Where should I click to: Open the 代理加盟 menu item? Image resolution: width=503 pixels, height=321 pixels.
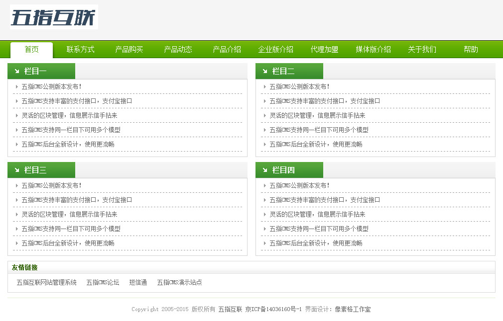click(x=324, y=49)
